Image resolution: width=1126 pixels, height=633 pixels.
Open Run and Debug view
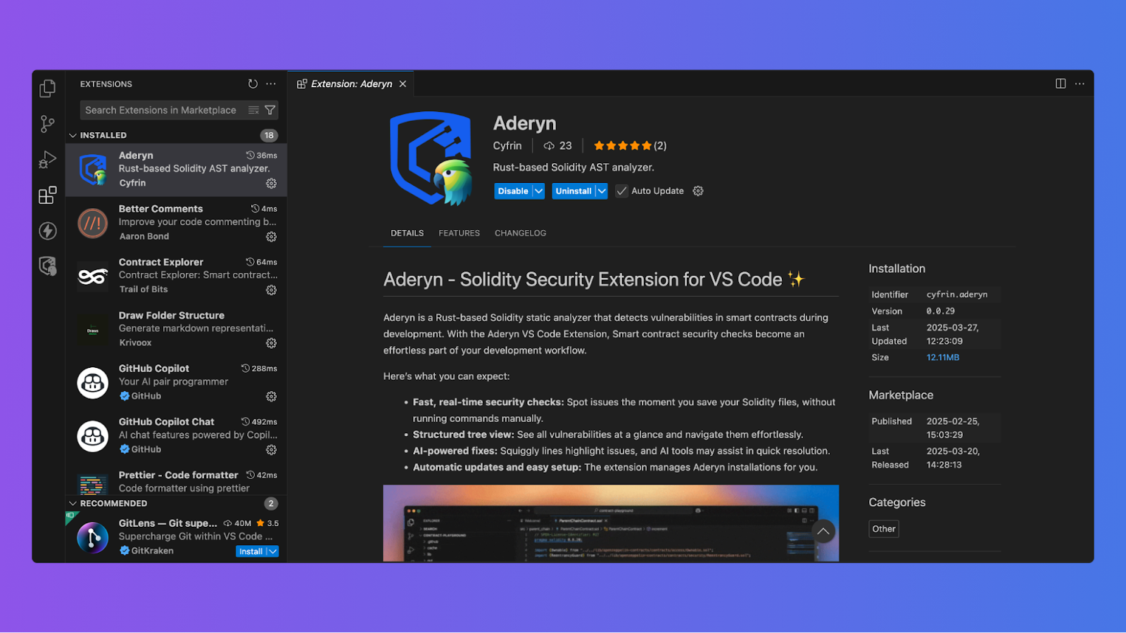[47, 160]
